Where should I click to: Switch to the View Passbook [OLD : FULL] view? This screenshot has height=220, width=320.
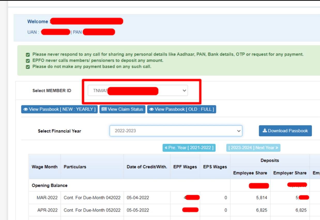(x=181, y=109)
